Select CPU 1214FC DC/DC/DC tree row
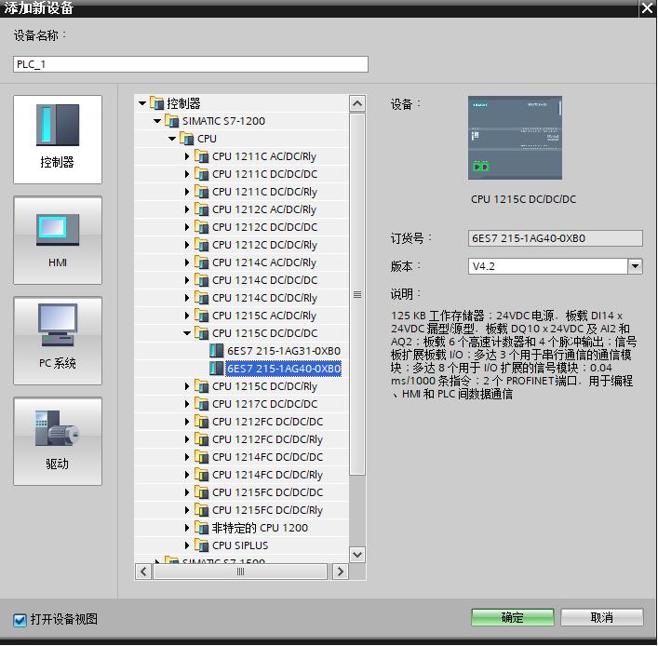 point(241,457)
